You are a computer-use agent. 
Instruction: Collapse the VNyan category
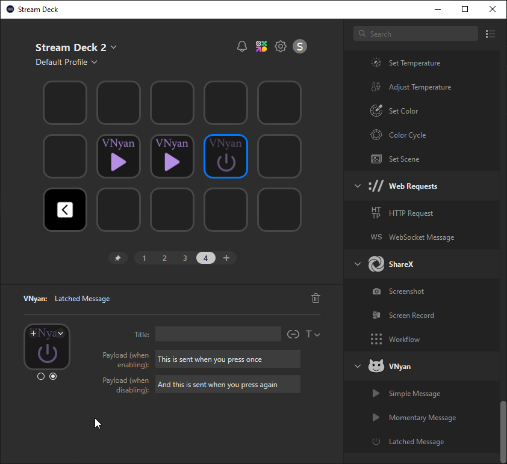coord(358,366)
